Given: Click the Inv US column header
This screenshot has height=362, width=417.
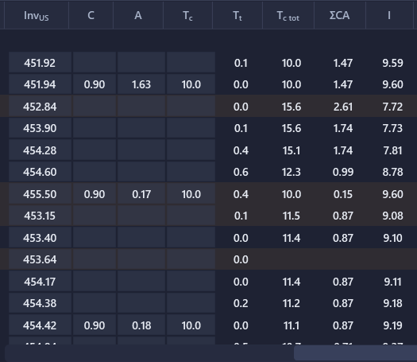Looking at the screenshot, I should click(37, 15).
